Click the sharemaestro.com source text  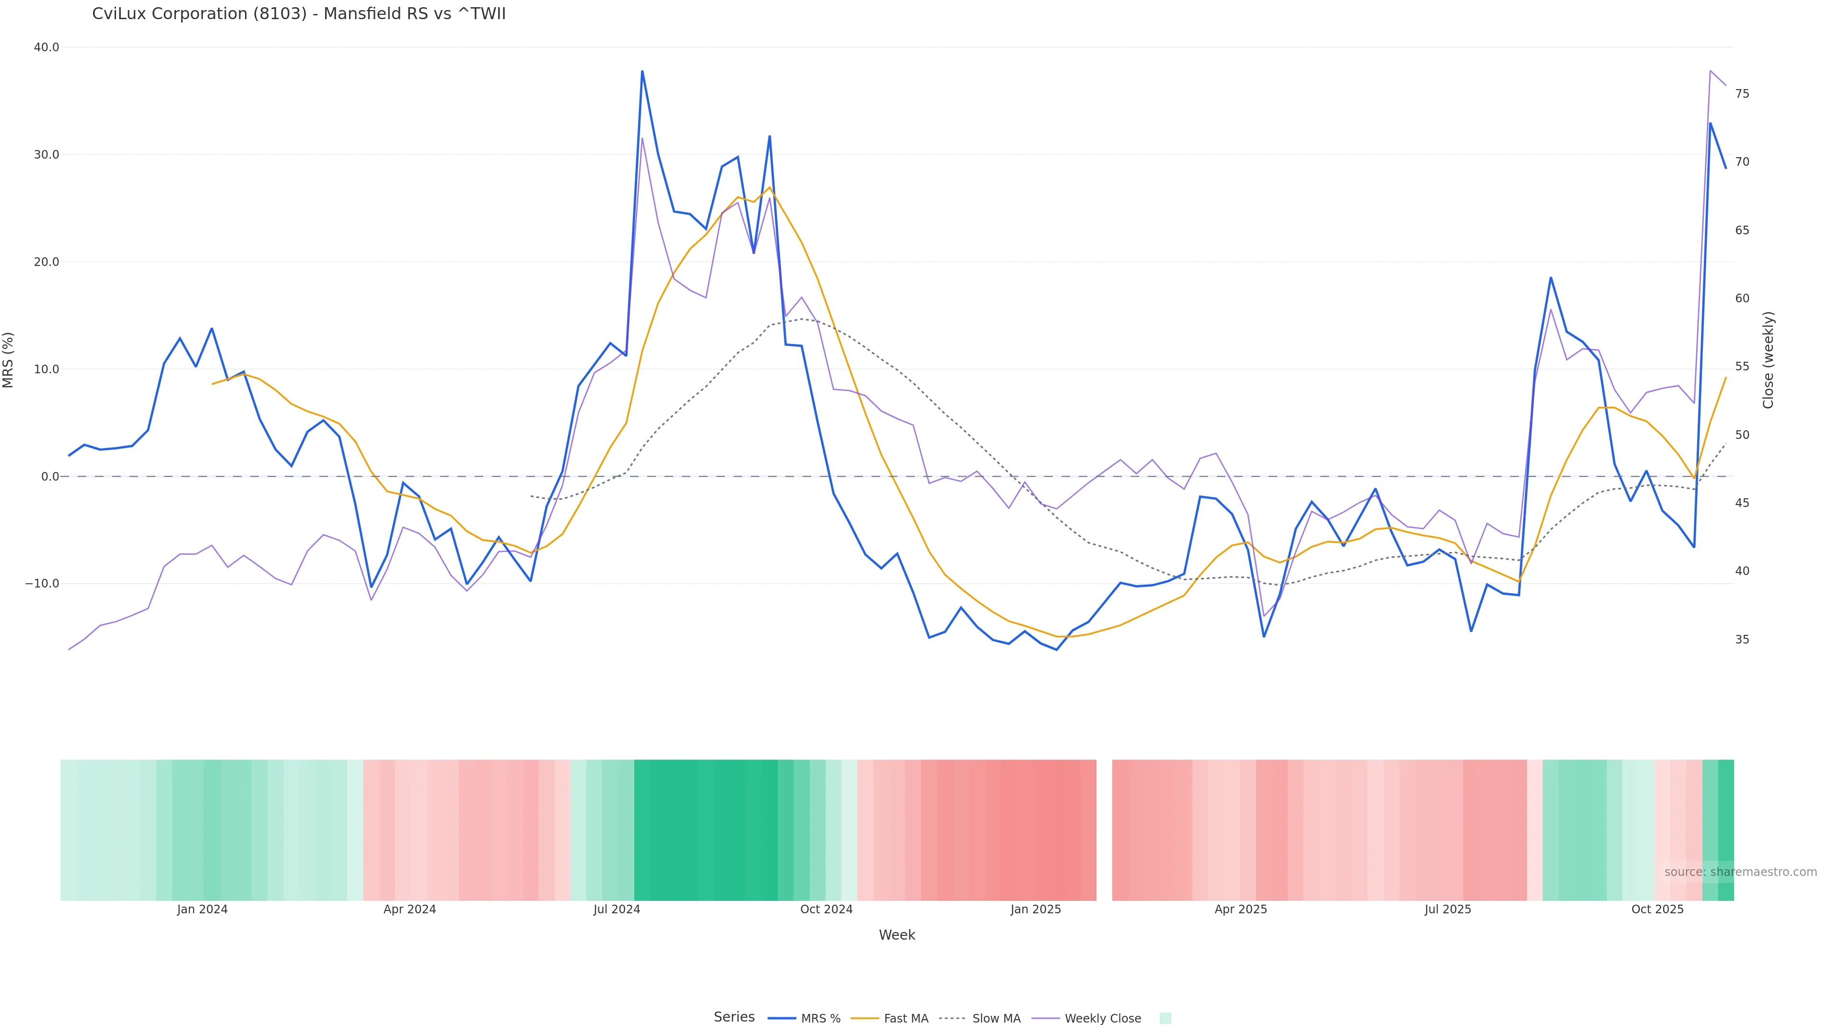pyautogui.click(x=1740, y=872)
